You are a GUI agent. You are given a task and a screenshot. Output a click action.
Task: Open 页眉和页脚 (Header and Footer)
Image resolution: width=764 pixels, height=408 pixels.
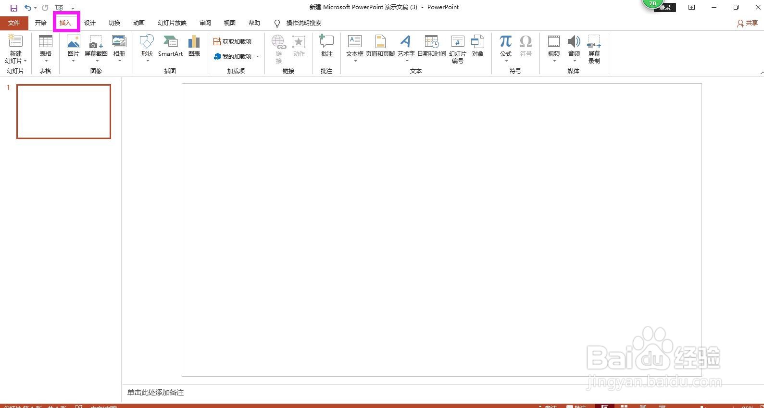coord(380,46)
